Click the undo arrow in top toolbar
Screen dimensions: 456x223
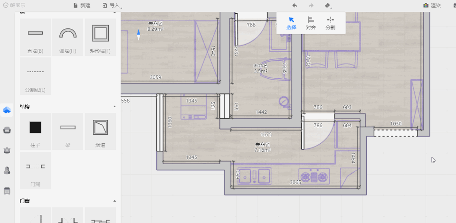tap(294, 5)
